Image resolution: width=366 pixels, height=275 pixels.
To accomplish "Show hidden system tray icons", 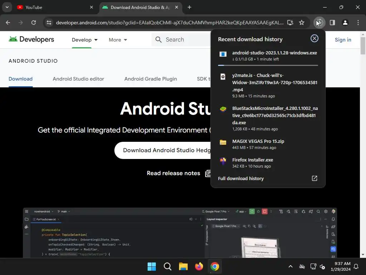I will (291, 266).
